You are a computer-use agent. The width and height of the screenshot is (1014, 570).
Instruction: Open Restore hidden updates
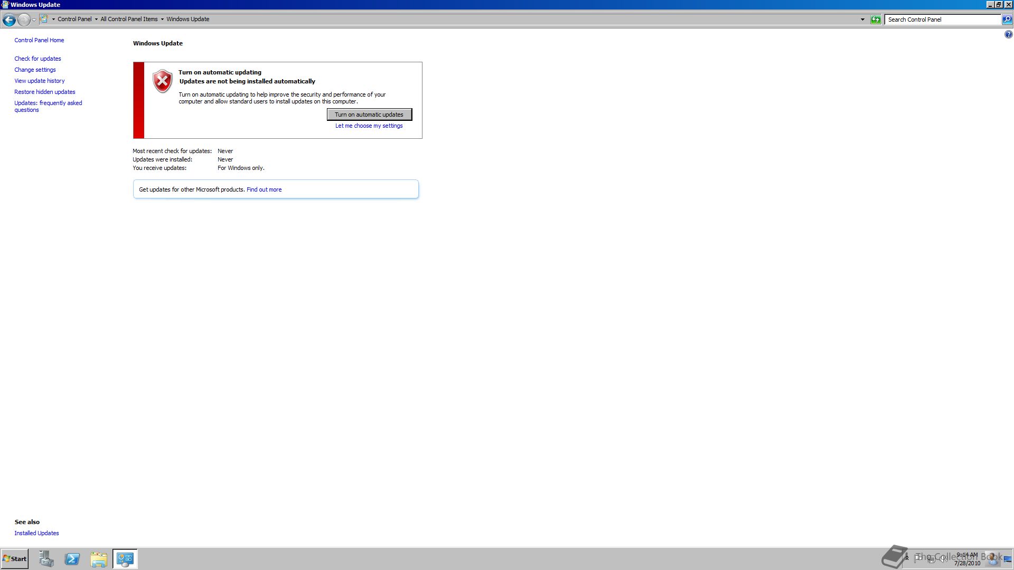(x=45, y=92)
